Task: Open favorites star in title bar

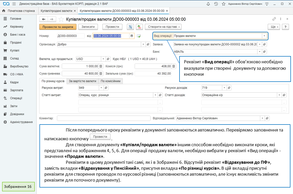Action: click(223, 4)
